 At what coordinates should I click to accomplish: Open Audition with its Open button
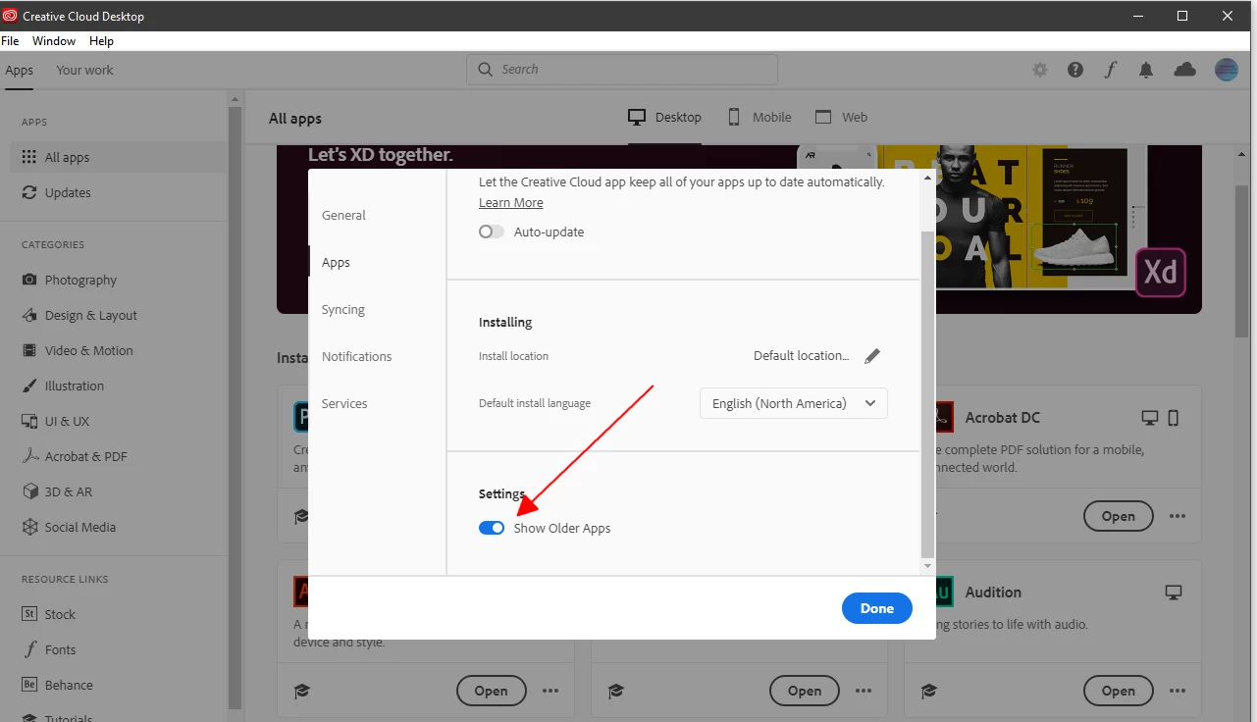[x=1118, y=691]
